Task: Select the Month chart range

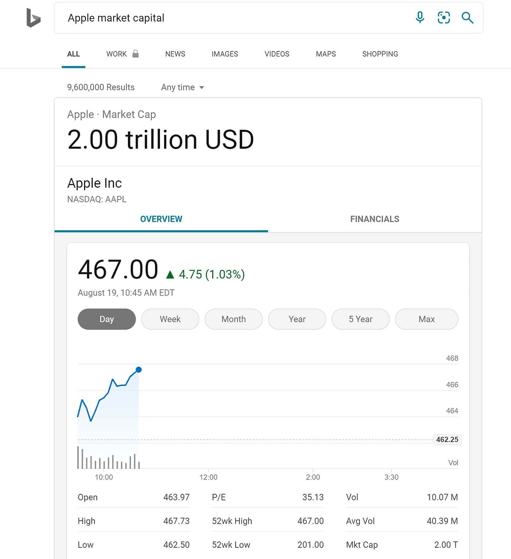Action: [233, 319]
